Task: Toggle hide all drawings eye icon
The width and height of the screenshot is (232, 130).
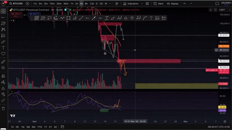Action: [x=3, y=94]
